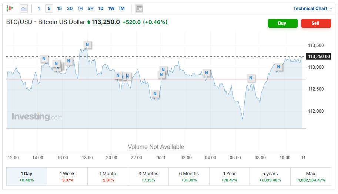This screenshot has width=338, height=194.
Task: Switch to candlestick chart type
Action: [x=10, y=8]
